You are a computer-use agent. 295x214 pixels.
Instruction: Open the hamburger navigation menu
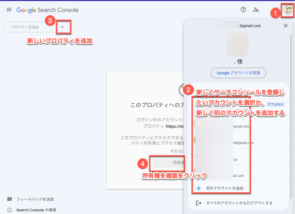click(9, 10)
